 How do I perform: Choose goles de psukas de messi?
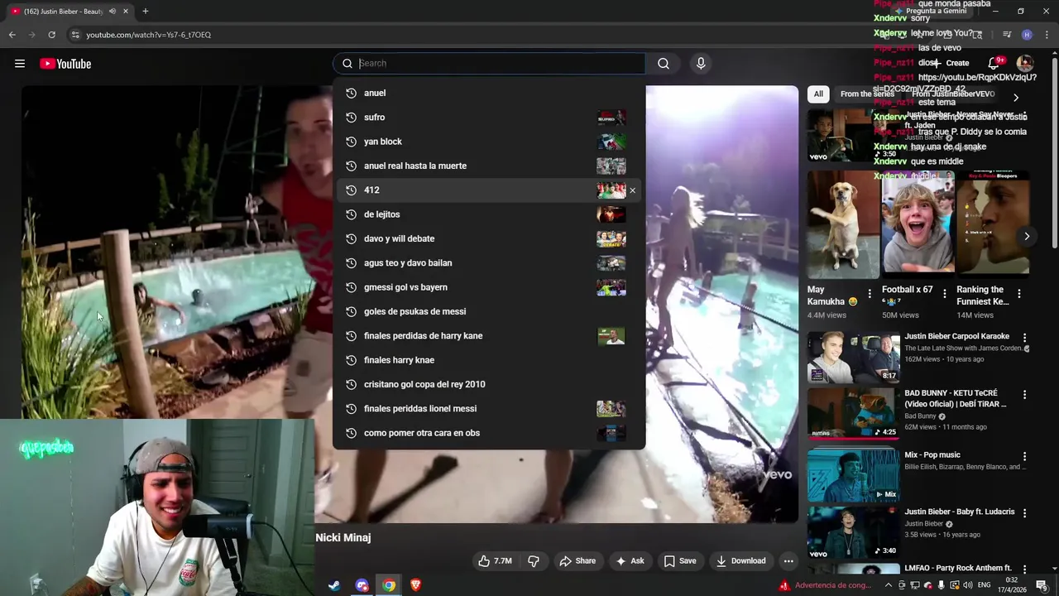point(489,311)
